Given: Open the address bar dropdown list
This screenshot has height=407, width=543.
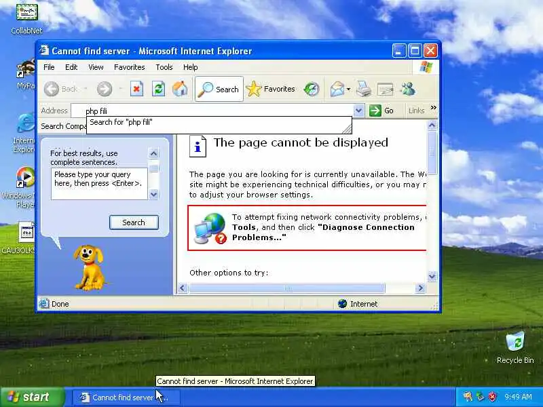Looking at the screenshot, I should [x=359, y=111].
